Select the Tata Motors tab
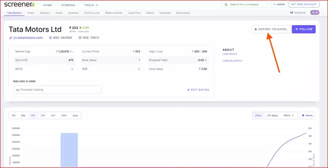 14,13
